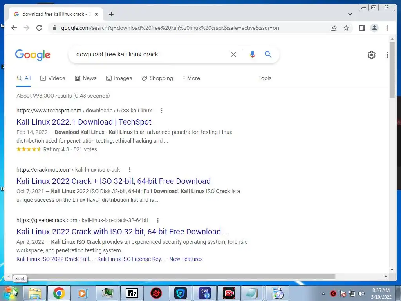The image size is (401, 301).
Task: Share this page icon in address bar
Action: (334, 28)
